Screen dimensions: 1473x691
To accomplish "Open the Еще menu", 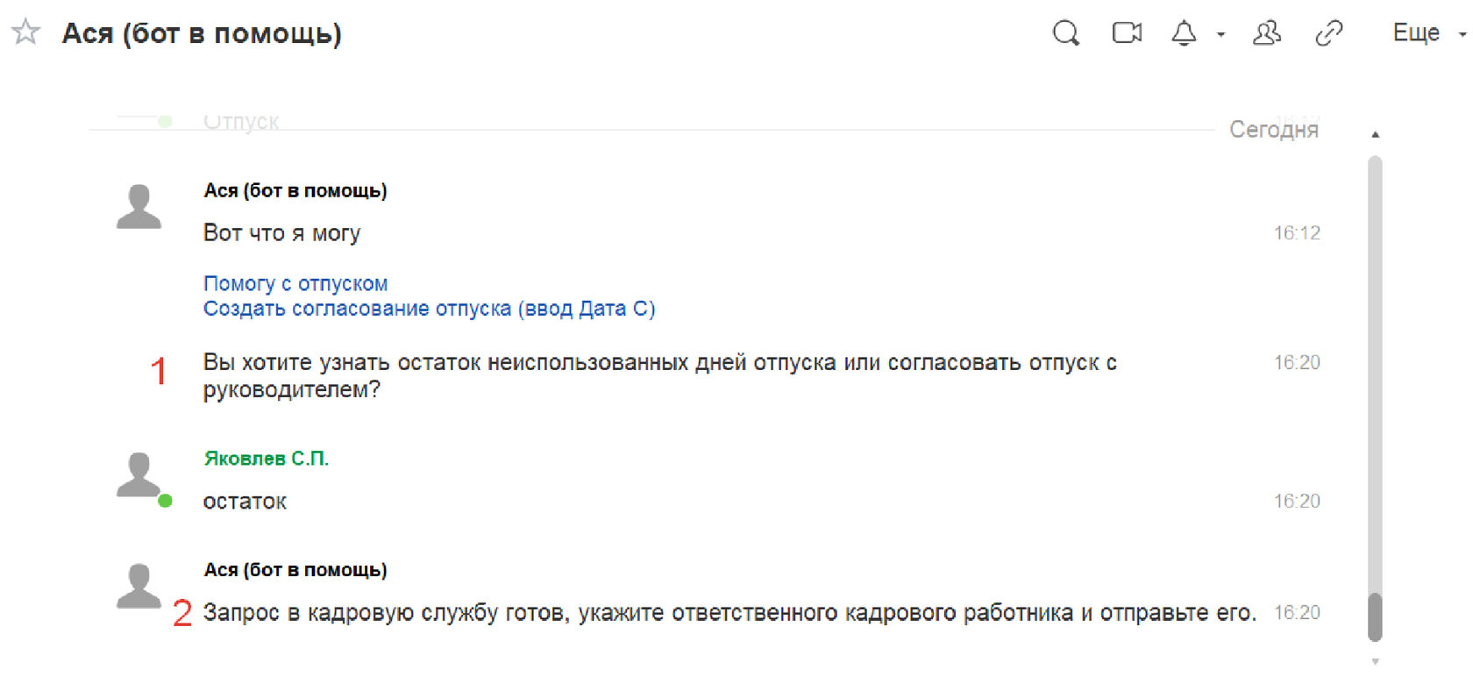I will click(1416, 33).
